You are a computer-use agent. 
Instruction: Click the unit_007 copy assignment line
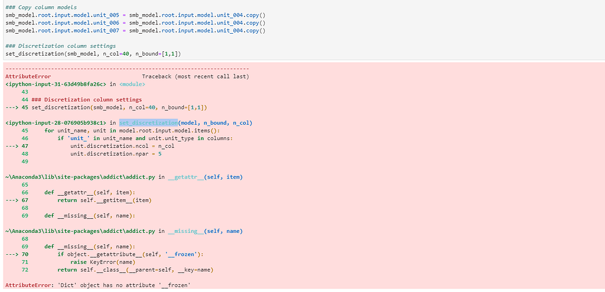point(135,30)
